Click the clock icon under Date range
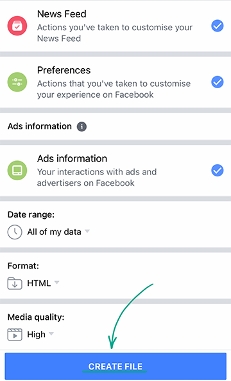The image size is (231, 381). [15, 232]
